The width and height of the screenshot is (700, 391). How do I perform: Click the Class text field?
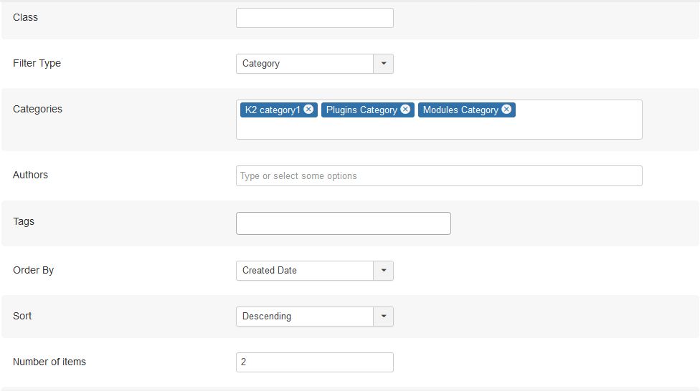[314, 18]
